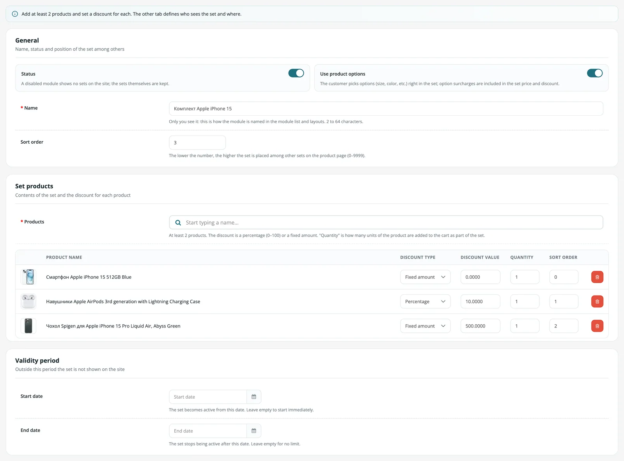Click the Sort Order column header
The image size is (624, 461).
pyautogui.click(x=564, y=257)
